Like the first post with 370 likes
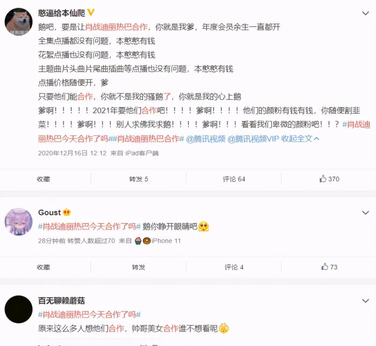 (x=329, y=179)
